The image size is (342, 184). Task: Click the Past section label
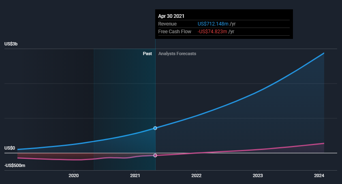tap(147, 53)
